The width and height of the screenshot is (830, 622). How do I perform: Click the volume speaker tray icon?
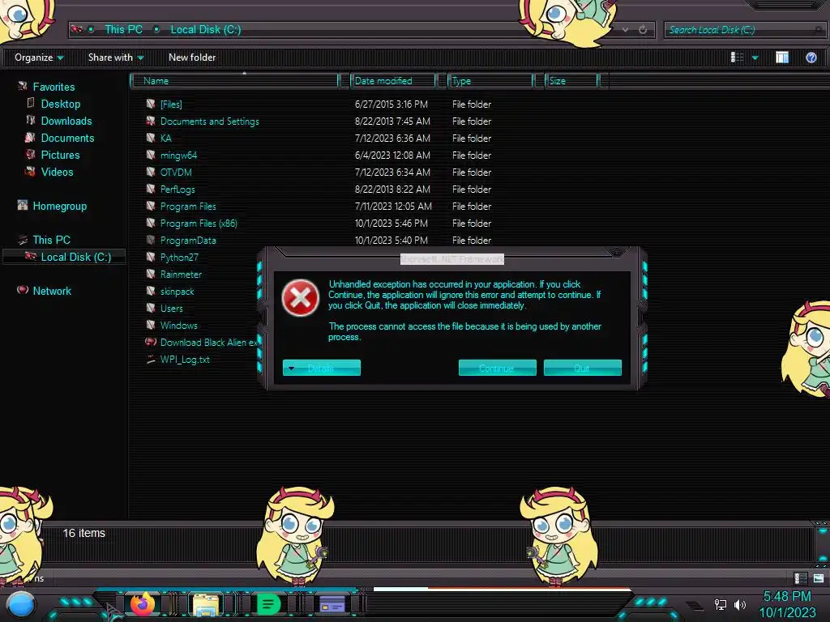[739, 604]
